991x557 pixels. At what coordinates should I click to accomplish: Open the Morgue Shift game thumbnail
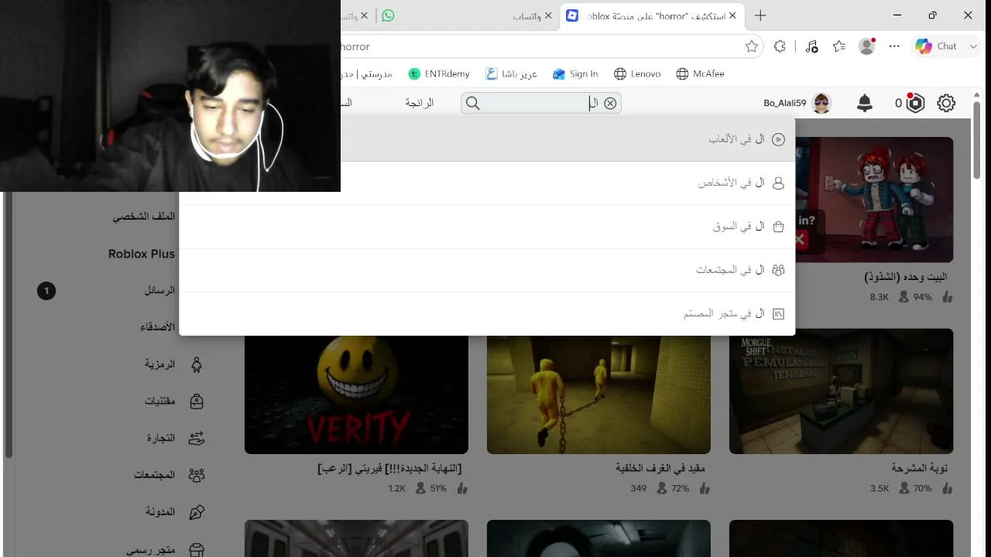[x=841, y=391]
